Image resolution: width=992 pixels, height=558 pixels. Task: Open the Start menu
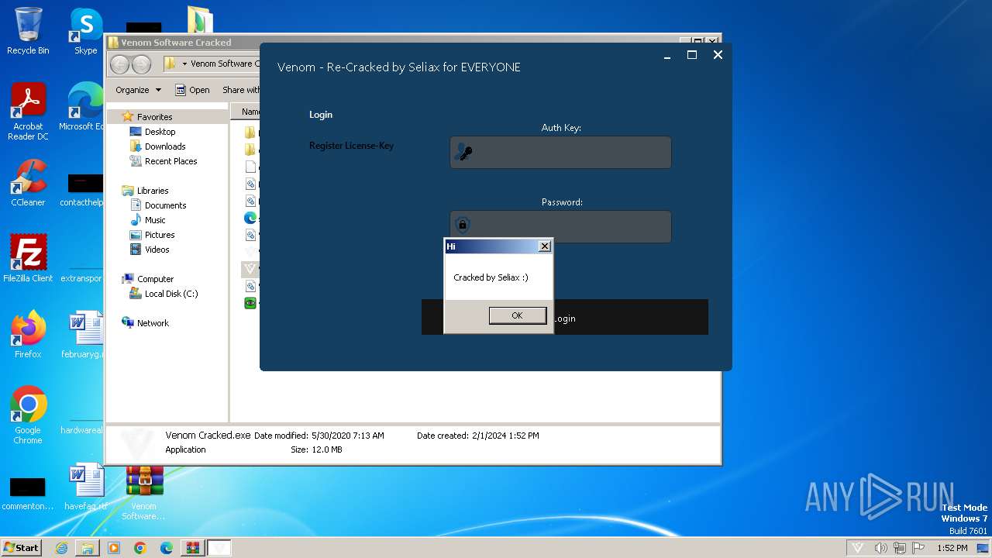click(x=21, y=547)
